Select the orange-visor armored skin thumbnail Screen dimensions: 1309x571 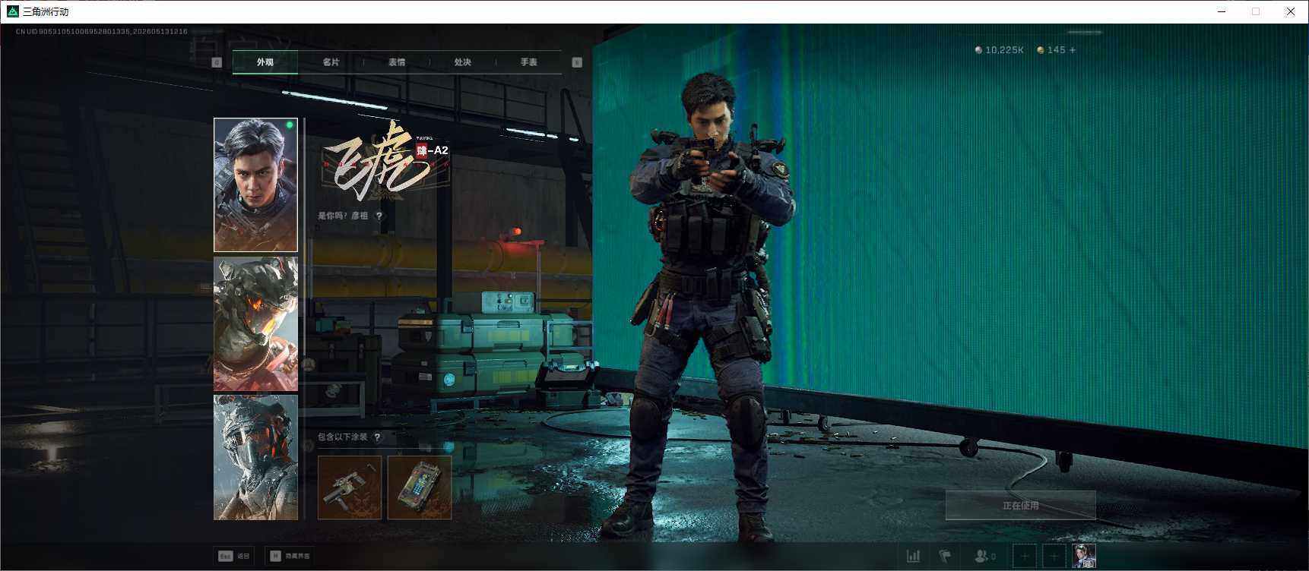pos(255,323)
